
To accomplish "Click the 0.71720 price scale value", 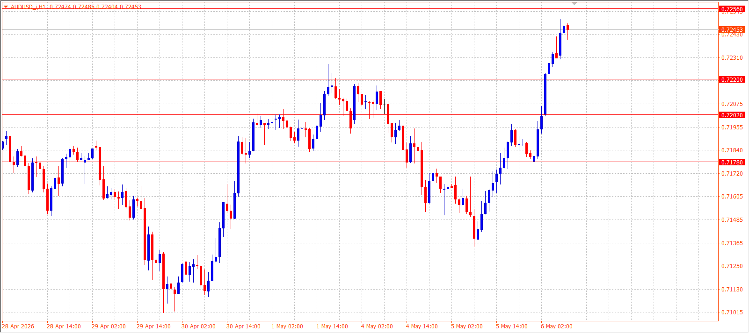I will [x=732, y=174].
